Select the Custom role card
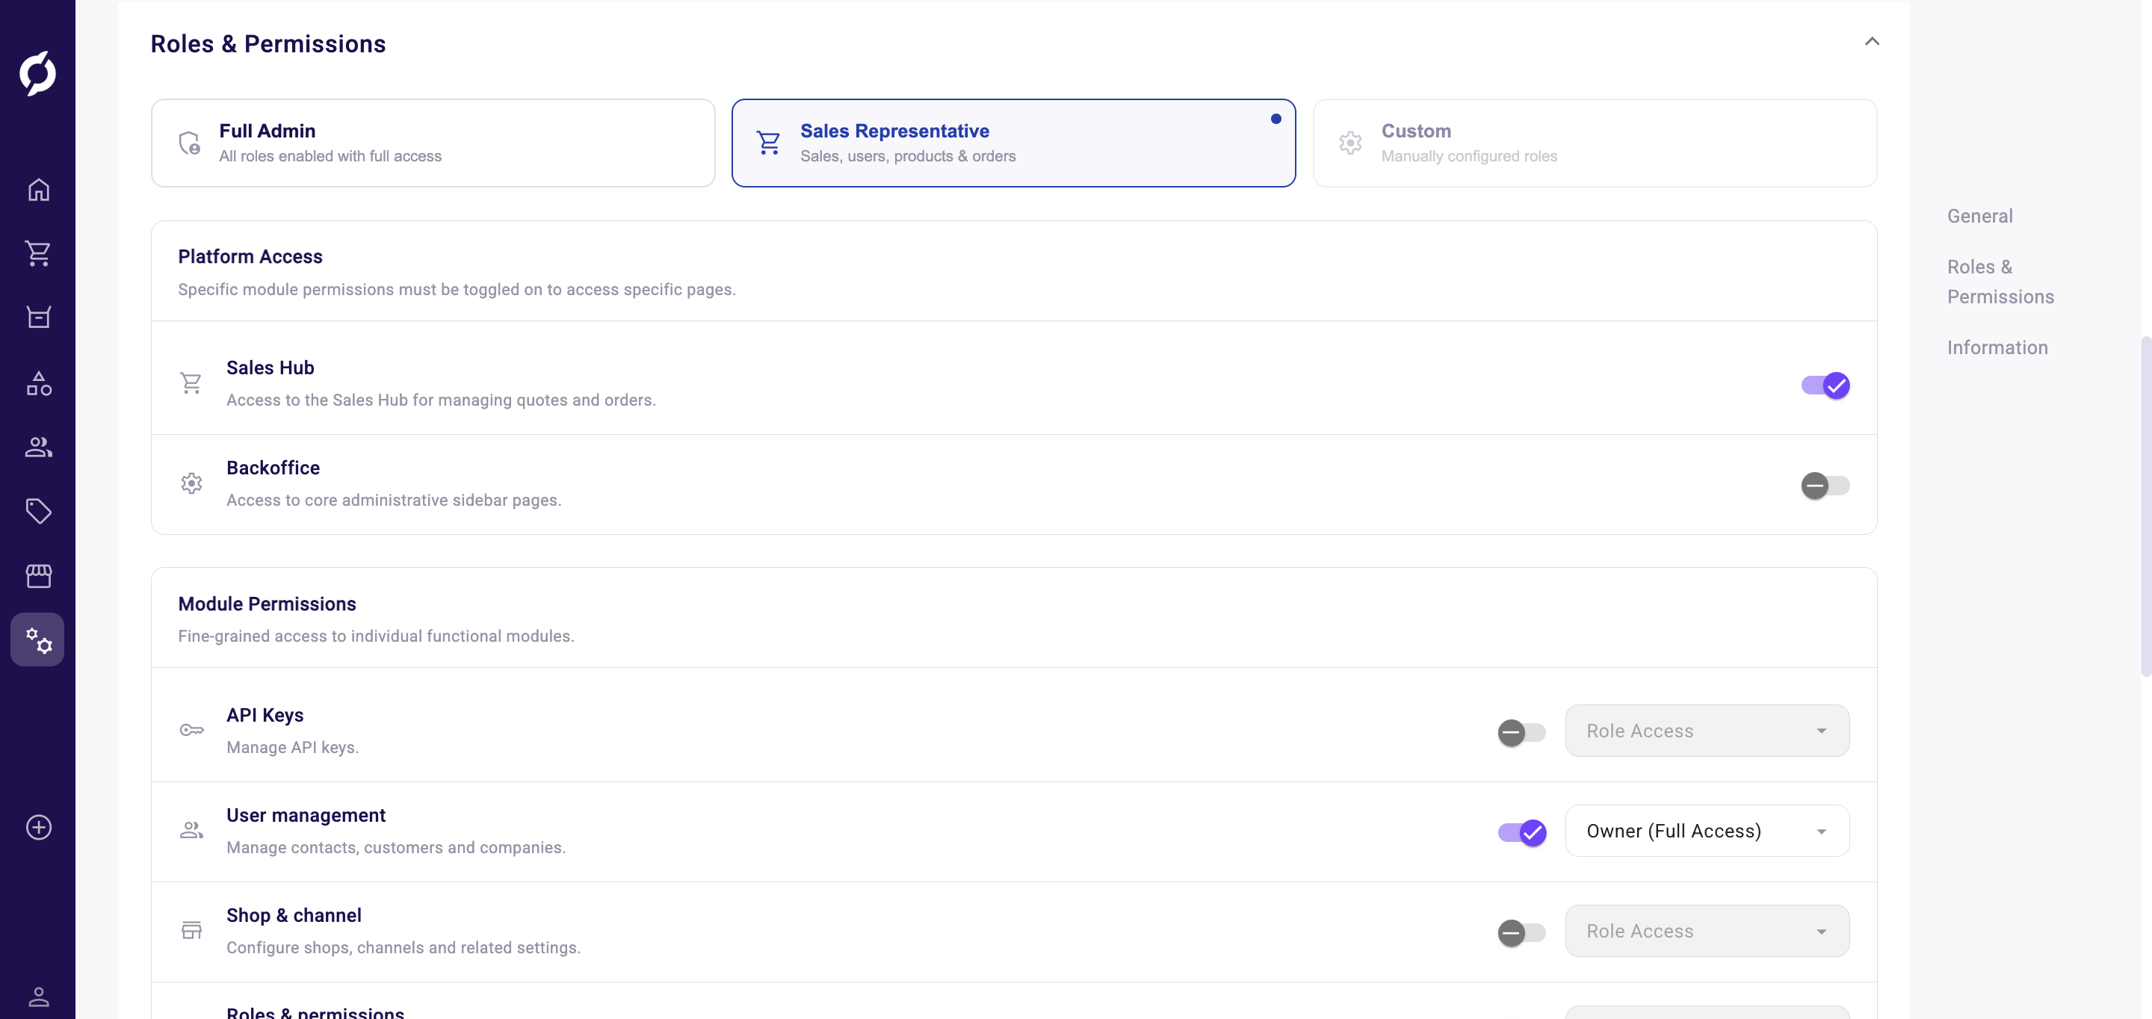 pos(1594,143)
